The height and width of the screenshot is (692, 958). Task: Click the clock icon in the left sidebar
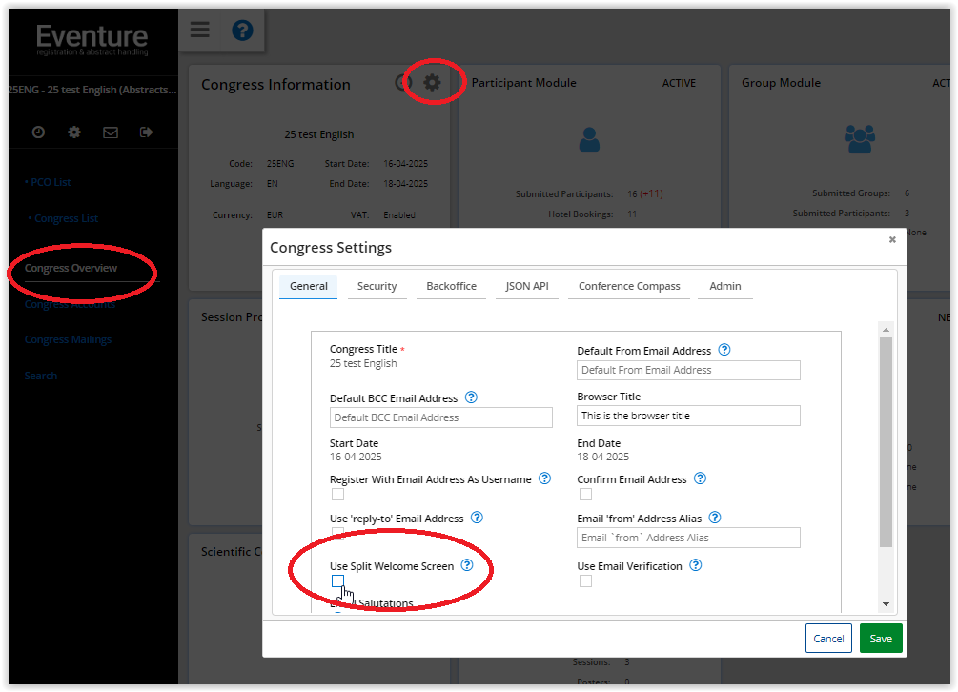pyautogui.click(x=38, y=132)
